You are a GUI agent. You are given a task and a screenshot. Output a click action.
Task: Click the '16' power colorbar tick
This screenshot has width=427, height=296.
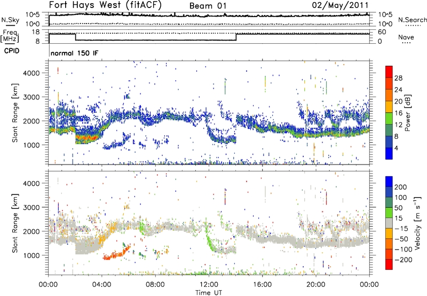[398, 113]
